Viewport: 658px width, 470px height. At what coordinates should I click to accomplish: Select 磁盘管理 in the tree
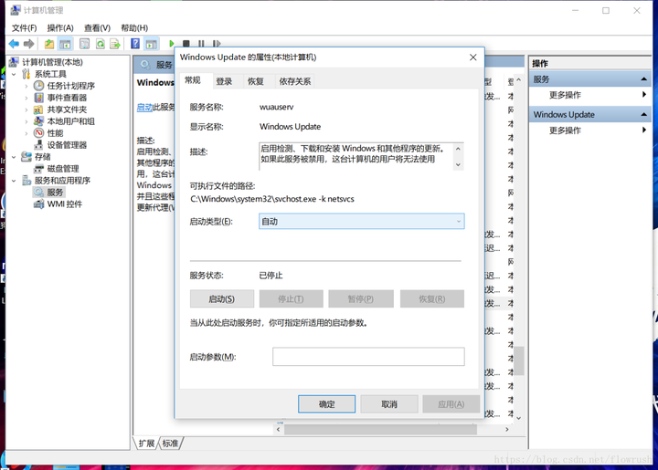click(x=63, y=169)
